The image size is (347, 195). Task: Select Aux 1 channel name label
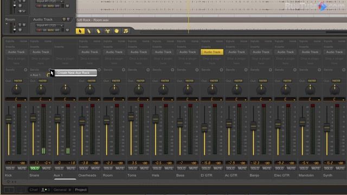click(58, 175)
